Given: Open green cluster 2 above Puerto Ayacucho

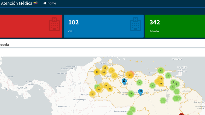Looking at the screenshot, I should click(x=133, y=109).
